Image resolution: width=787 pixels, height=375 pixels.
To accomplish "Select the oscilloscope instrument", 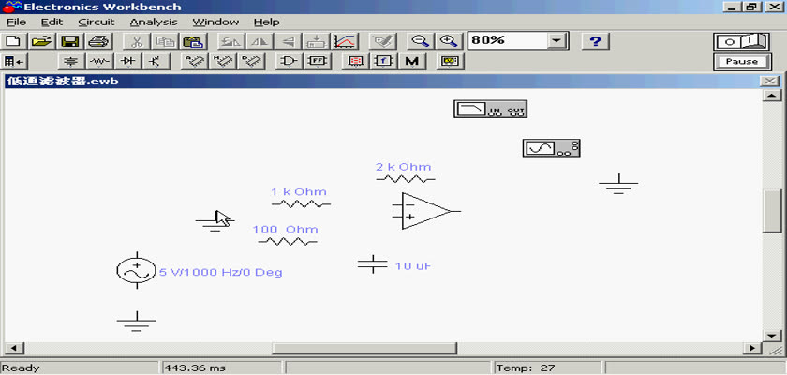I will tap(551, 148).
